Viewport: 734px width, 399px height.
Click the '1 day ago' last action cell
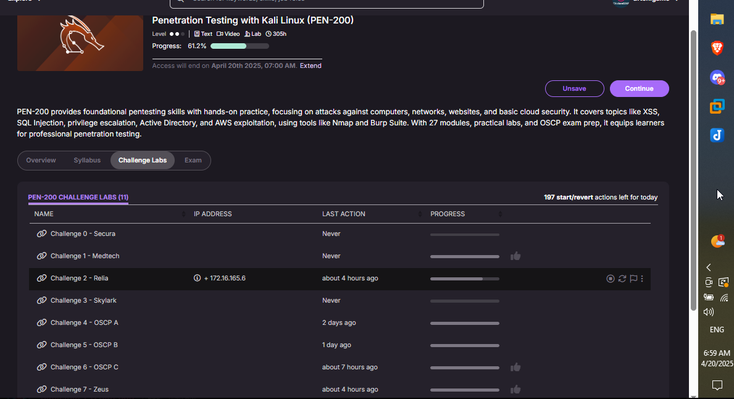click(336, 345)
